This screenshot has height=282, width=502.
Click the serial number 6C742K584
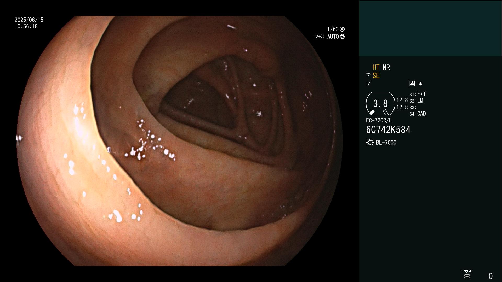pyautogui.click(x=388, y=130)
